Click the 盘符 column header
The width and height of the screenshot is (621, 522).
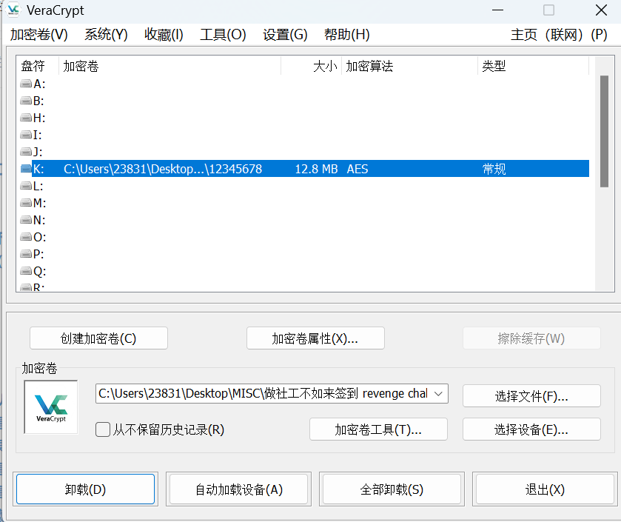tap(37, 66)
